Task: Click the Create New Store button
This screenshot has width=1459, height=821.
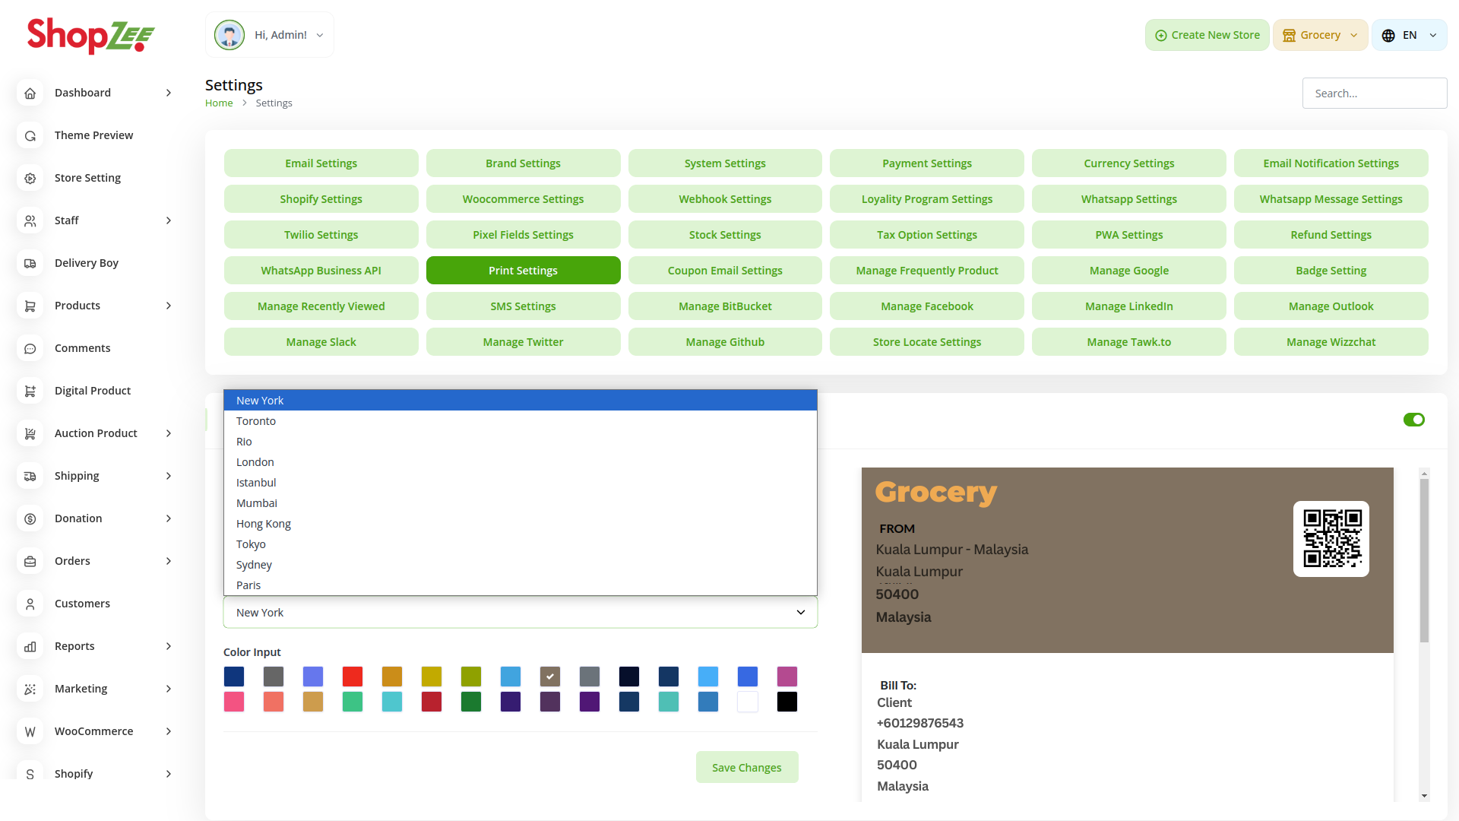Action: (1207, 36)
